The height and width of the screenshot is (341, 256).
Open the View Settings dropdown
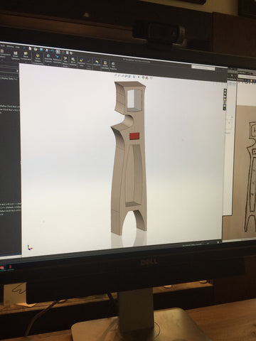point(151,78)
